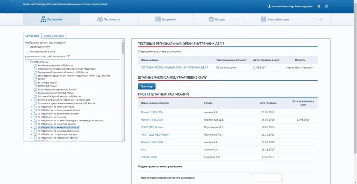Click the creator cell 'Сугробов В.В.'
This screenshot has height=184, width=357.
point(212,157)
